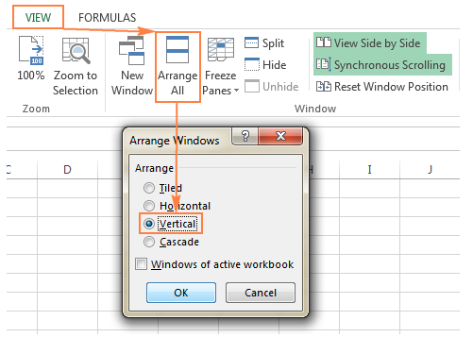Click Cancel in Arrange Windows dialog
Image resolution: width=473 pixels, height=354 pixels.
261,293
